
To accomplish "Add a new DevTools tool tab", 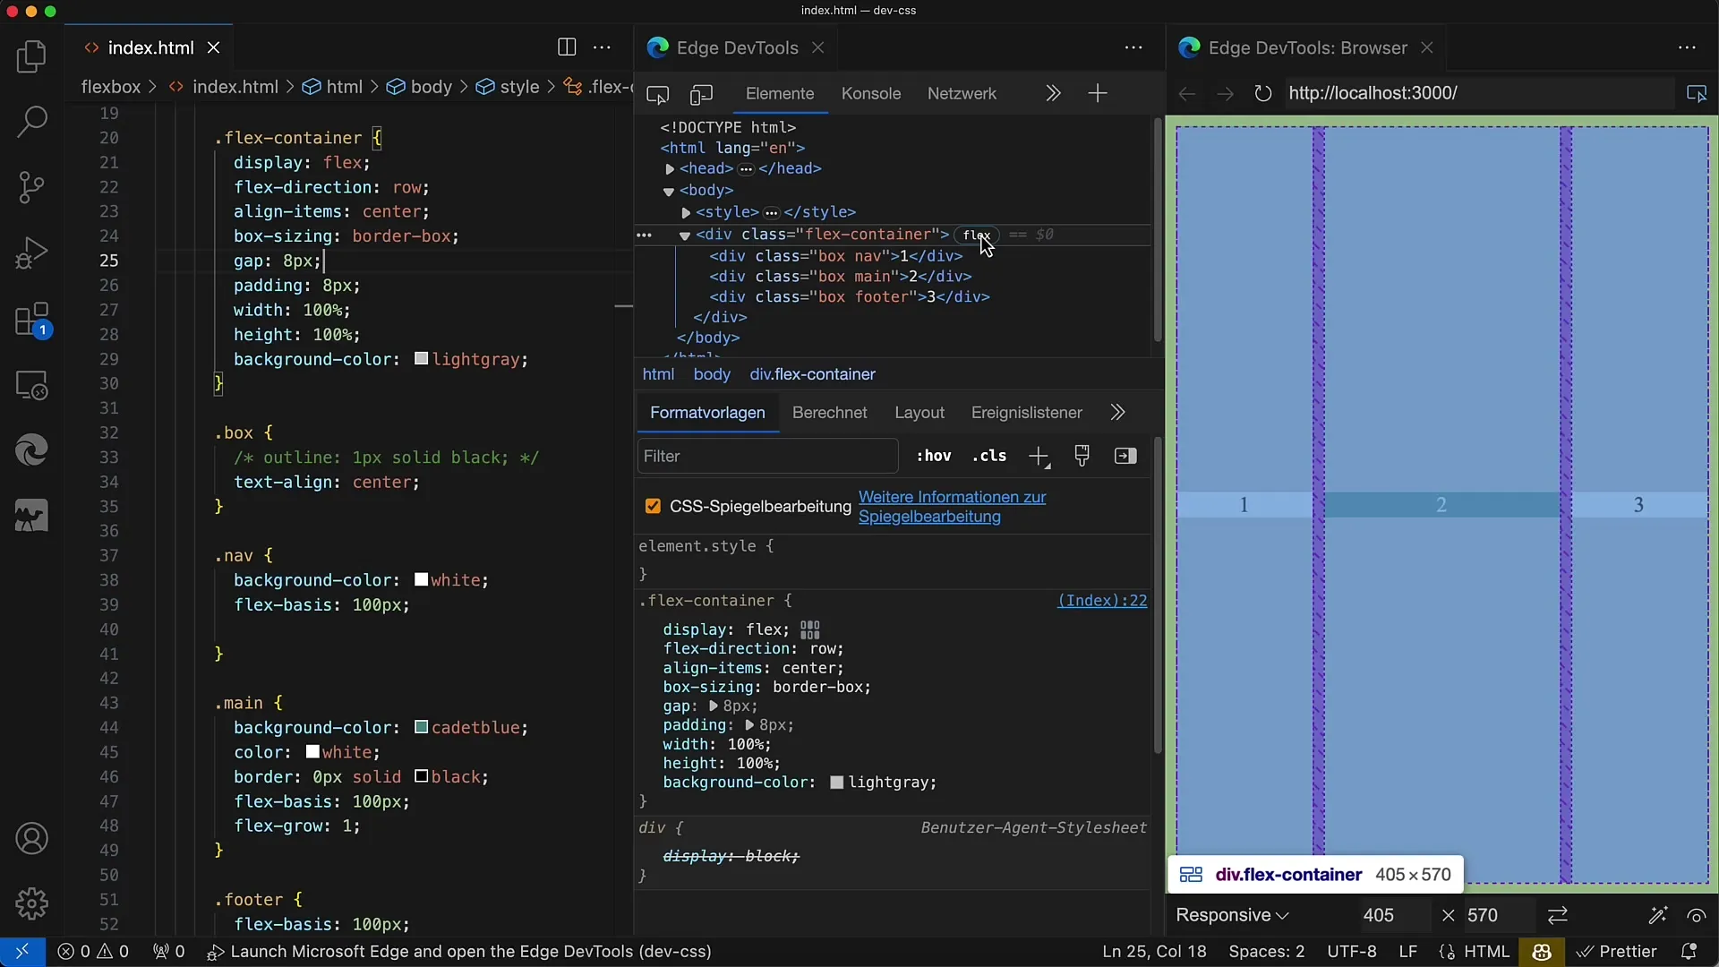I will click(x=1098, y=93).
